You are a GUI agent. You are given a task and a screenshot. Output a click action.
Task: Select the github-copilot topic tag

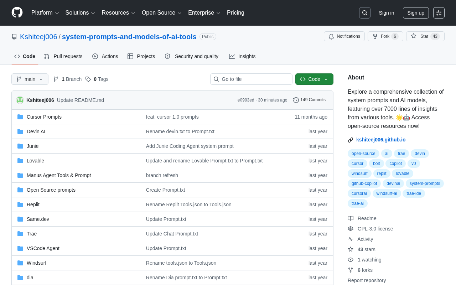pyautogui.click(x=364, y=183)
